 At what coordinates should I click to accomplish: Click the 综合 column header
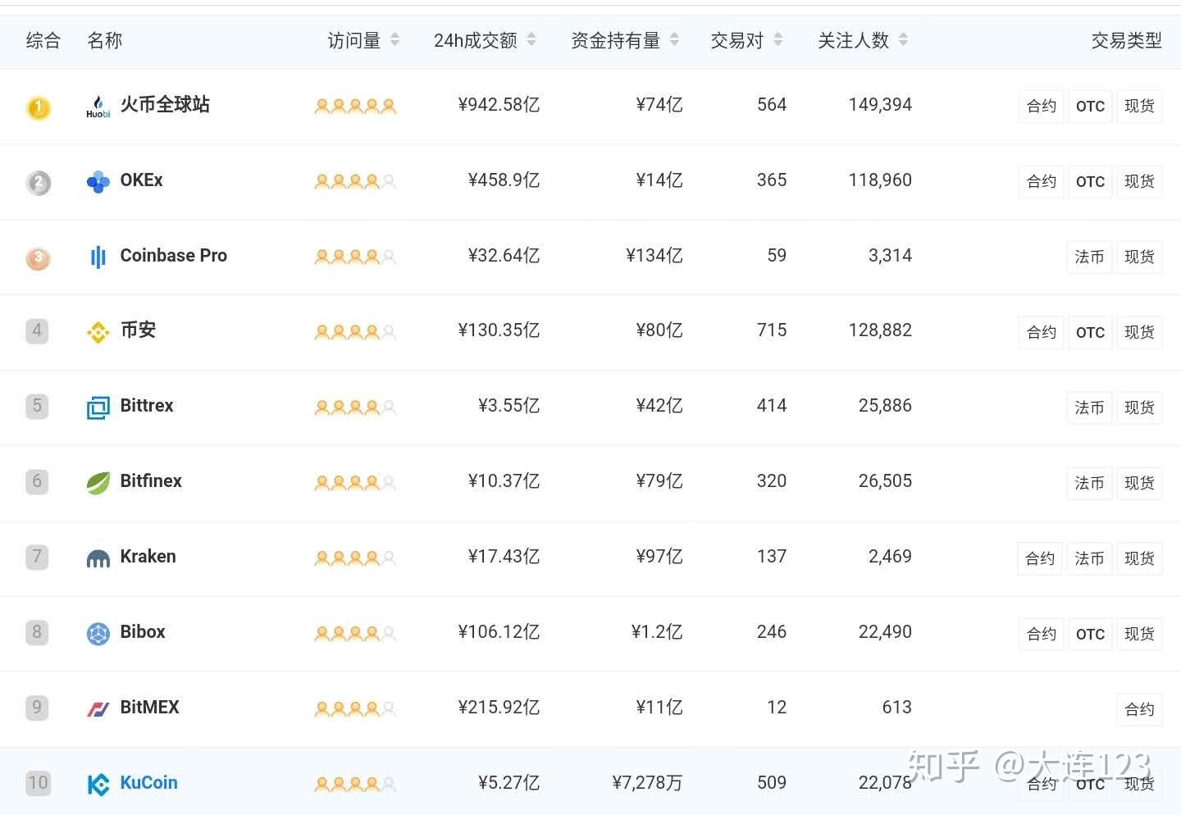43,40
